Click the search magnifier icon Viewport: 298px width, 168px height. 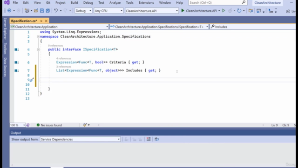pyautogui.click(x=244, y=2)
